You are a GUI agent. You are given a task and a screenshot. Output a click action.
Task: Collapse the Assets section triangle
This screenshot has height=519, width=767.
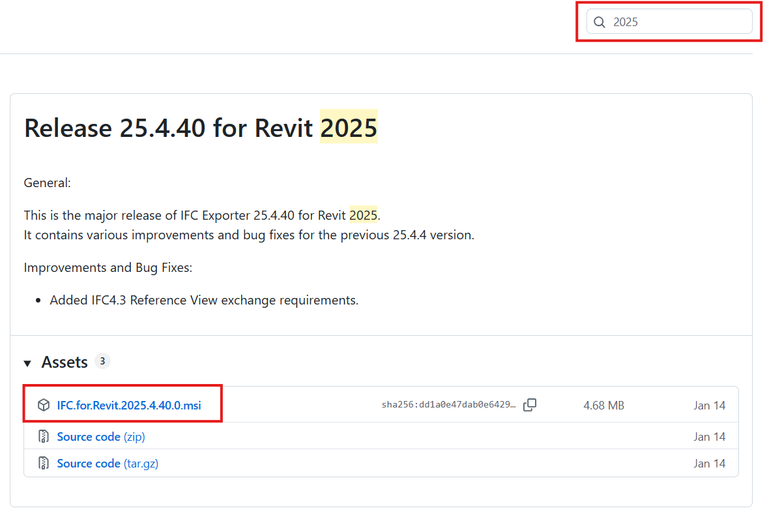pos(28,363)
